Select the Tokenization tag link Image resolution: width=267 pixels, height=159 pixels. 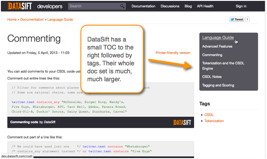pyautogui.click(x=214, y=121)
